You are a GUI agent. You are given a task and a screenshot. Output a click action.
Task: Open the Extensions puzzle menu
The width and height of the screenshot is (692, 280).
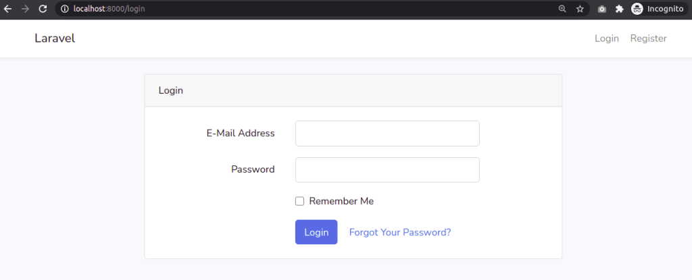pyautogui.click(x=619, y=9)
